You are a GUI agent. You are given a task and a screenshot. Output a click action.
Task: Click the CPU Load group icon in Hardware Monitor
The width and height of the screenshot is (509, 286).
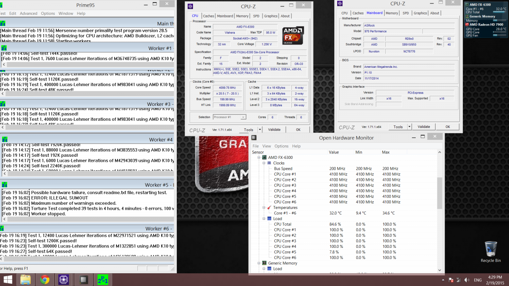coord(269,219)
